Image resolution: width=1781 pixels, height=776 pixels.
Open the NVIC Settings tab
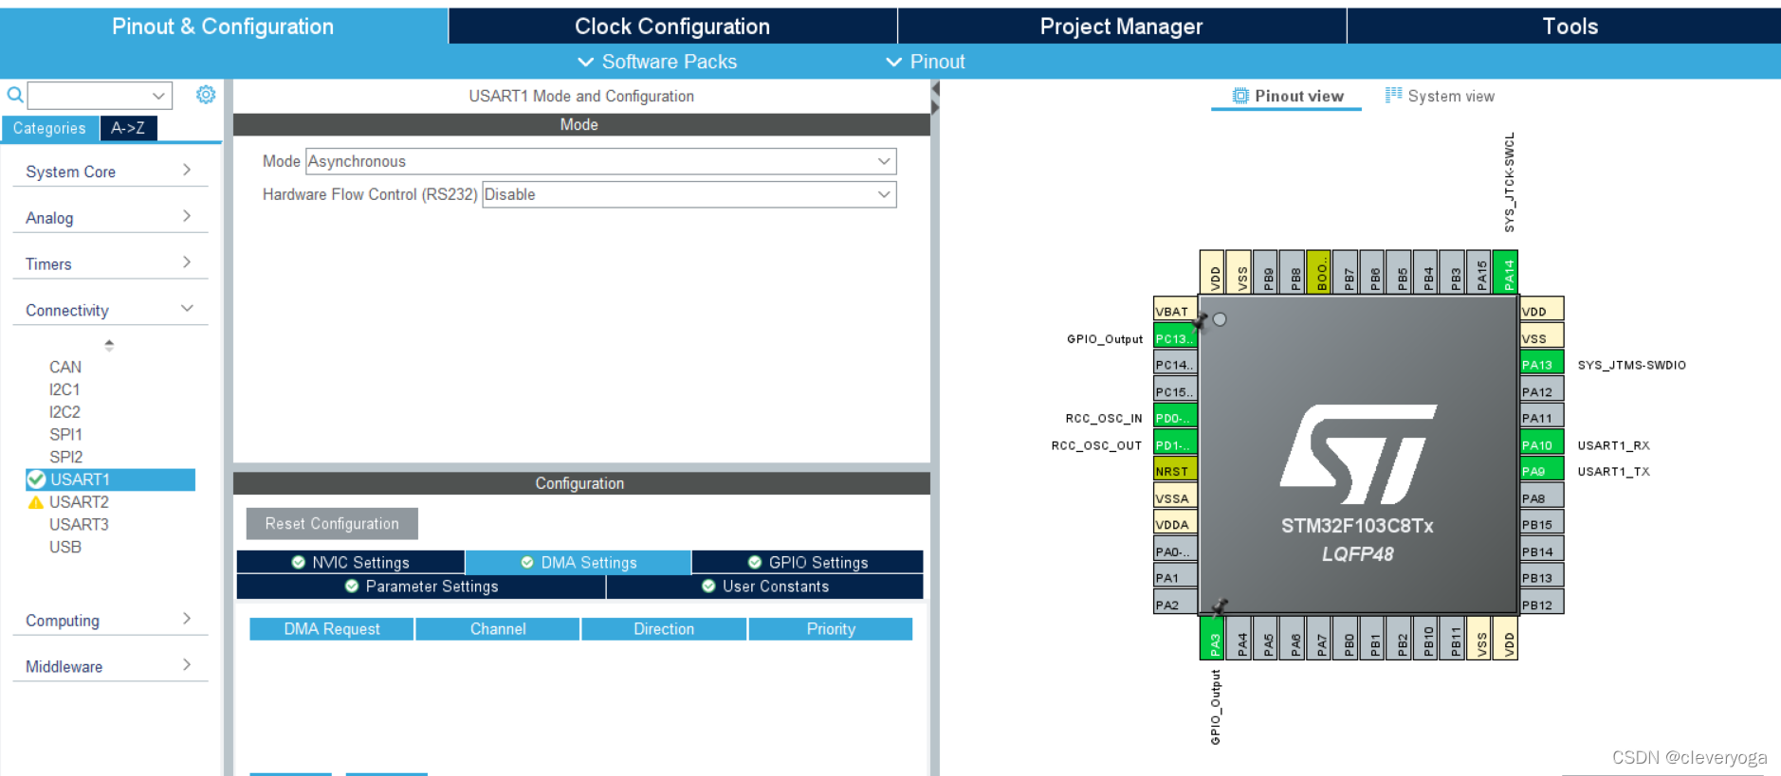(350, 562)
